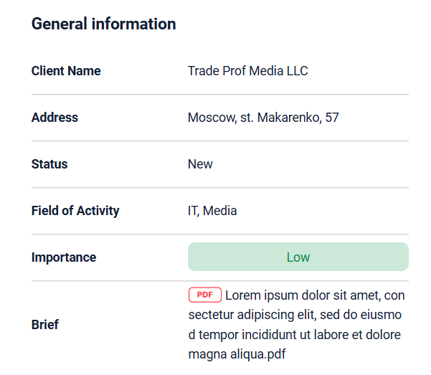Click the 'magna aliqua.pdf' filename ending
Screen dimensions: 431x375
(x=237, y=354)
